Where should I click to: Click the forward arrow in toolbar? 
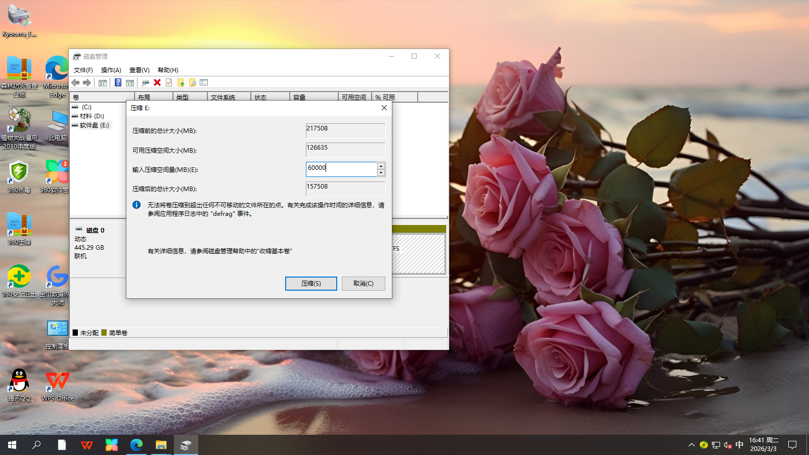click(87, 82)
